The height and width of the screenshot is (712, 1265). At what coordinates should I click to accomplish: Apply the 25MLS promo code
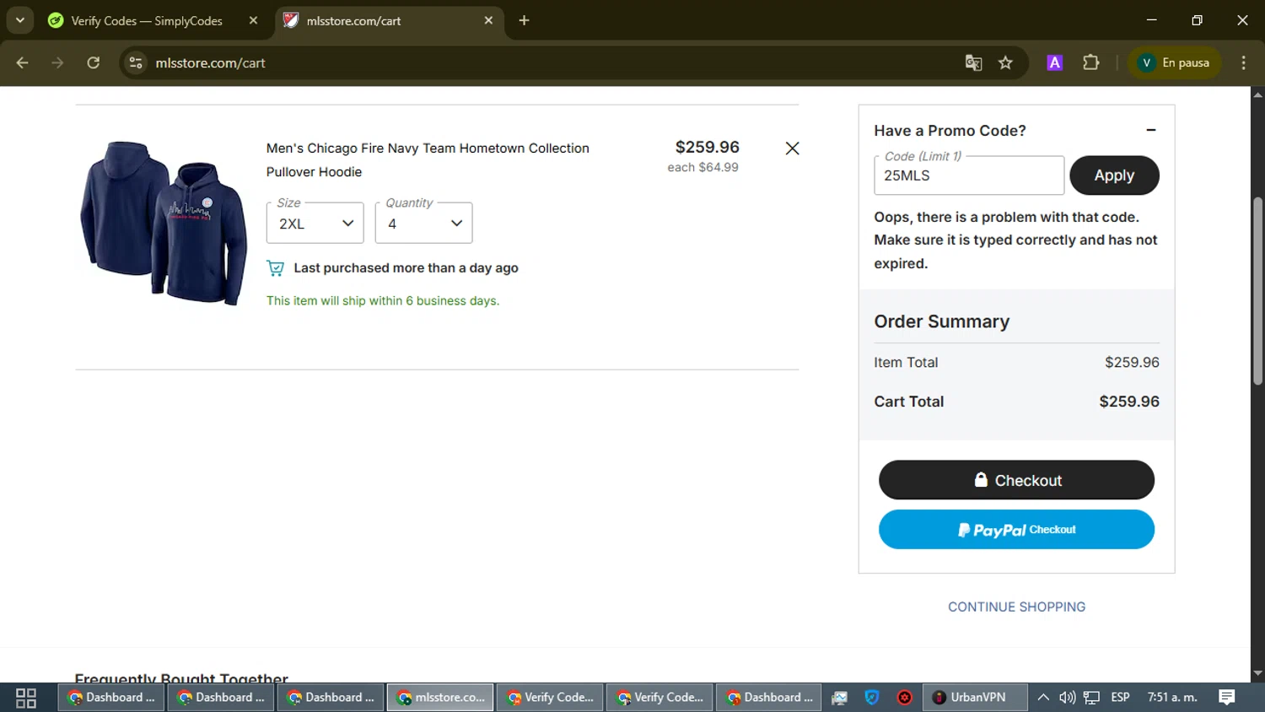pos(1114,175)
